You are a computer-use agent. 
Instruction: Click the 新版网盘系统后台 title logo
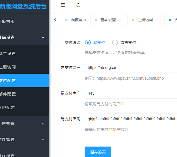click(23, 6)
